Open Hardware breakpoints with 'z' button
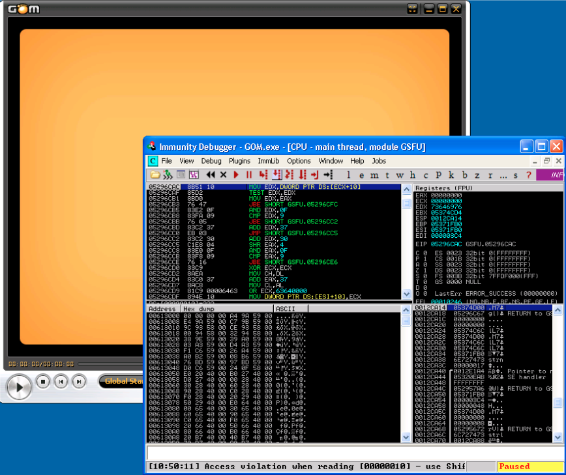This screenshot has height=475, width=566. click(477, 175)
